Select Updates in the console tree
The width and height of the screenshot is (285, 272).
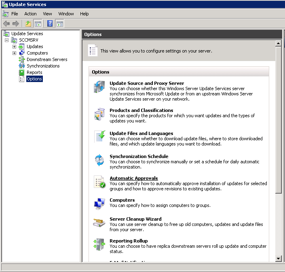(x=35, y=46)
